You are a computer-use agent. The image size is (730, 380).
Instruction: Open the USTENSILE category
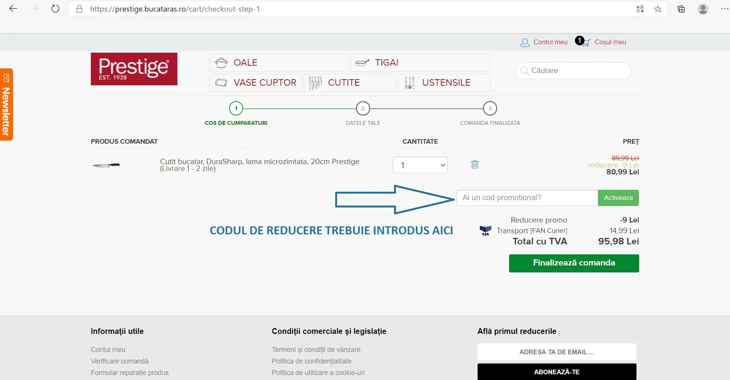tap(444, 83)
